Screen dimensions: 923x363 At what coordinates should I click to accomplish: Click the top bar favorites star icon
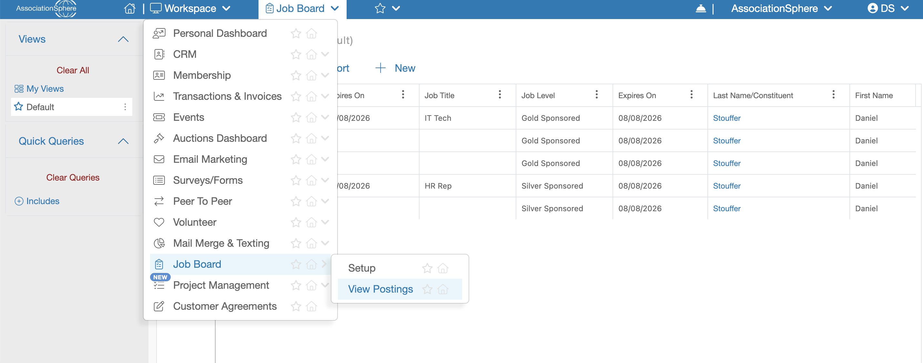[380, 8]
